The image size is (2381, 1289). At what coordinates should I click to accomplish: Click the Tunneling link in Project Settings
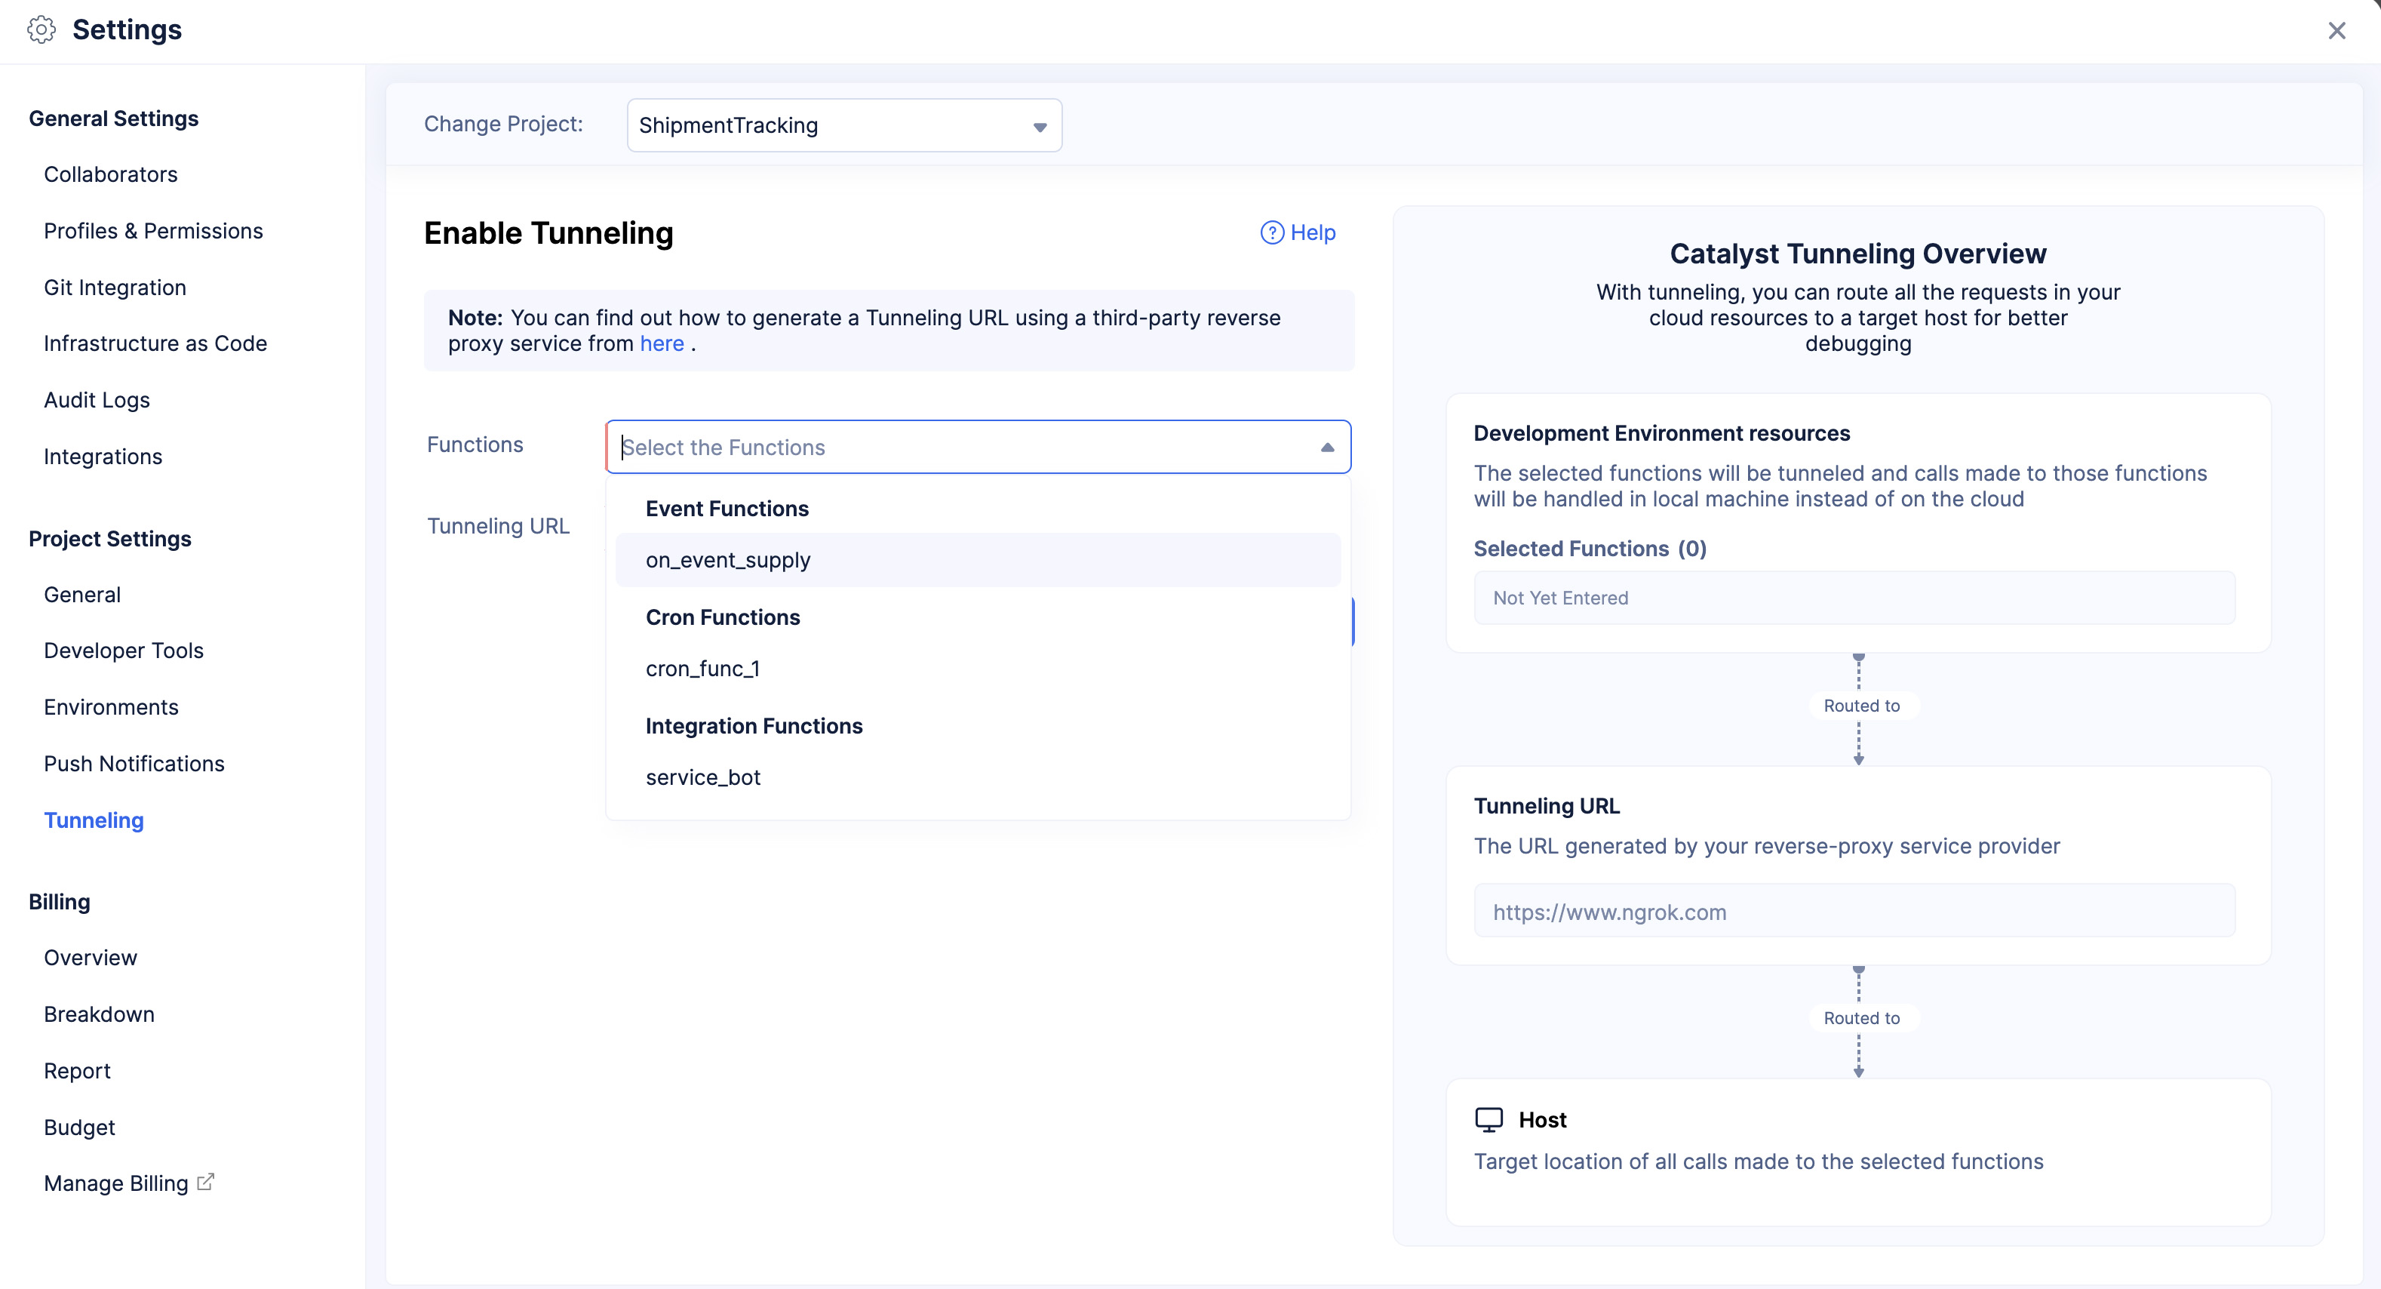pyautogui.click(x=94, y=819)
